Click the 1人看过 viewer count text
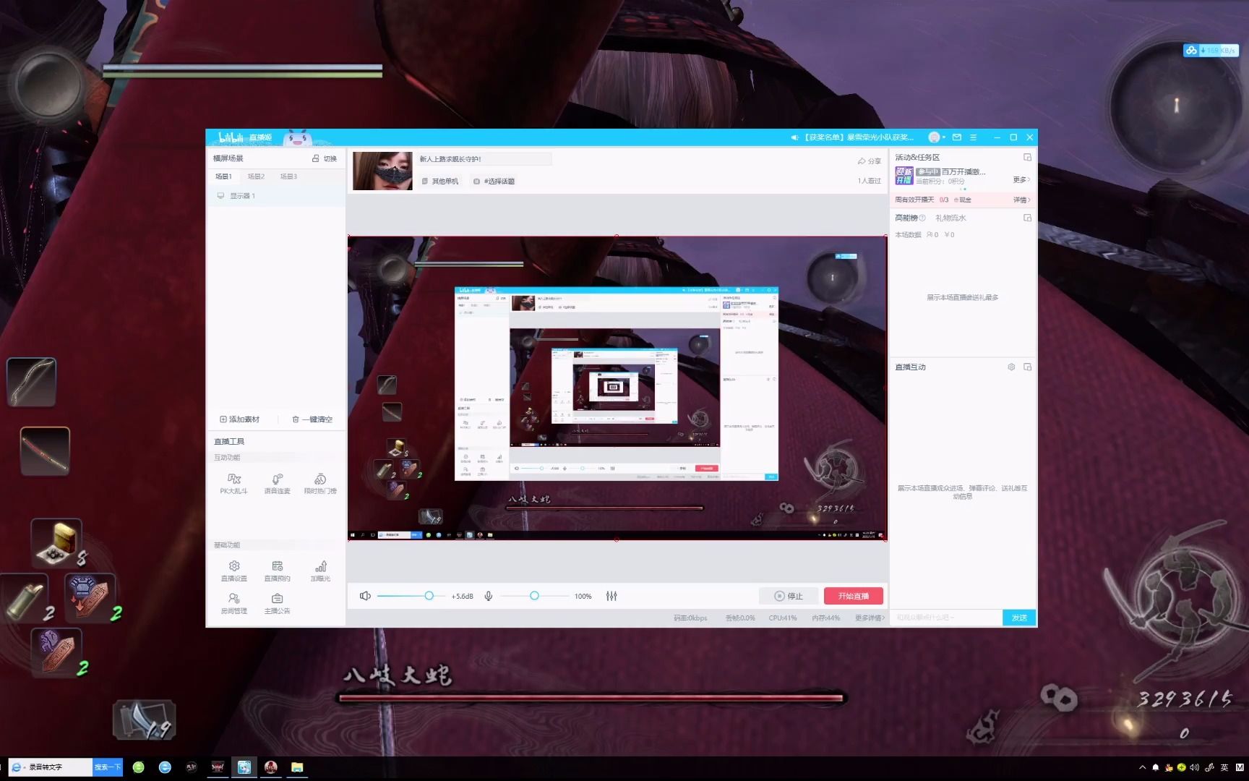 pos(870,181)
